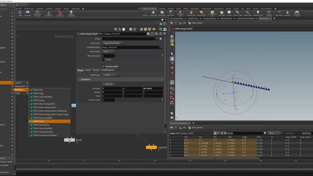Open the Generators submenu
The image size is (313, 176).
tap(22, 86)
